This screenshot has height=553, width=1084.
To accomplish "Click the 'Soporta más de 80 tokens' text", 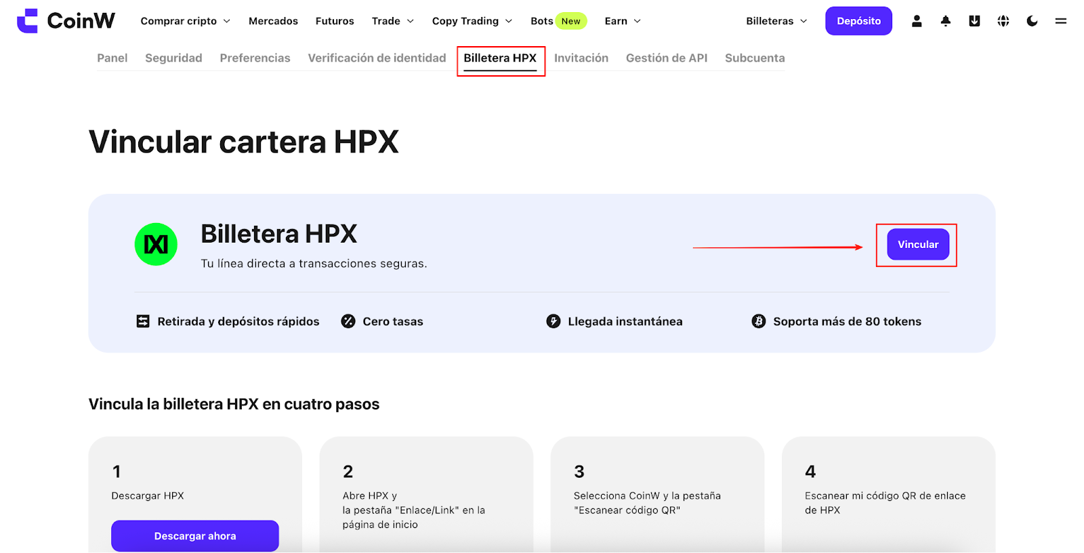I will 848,321.
